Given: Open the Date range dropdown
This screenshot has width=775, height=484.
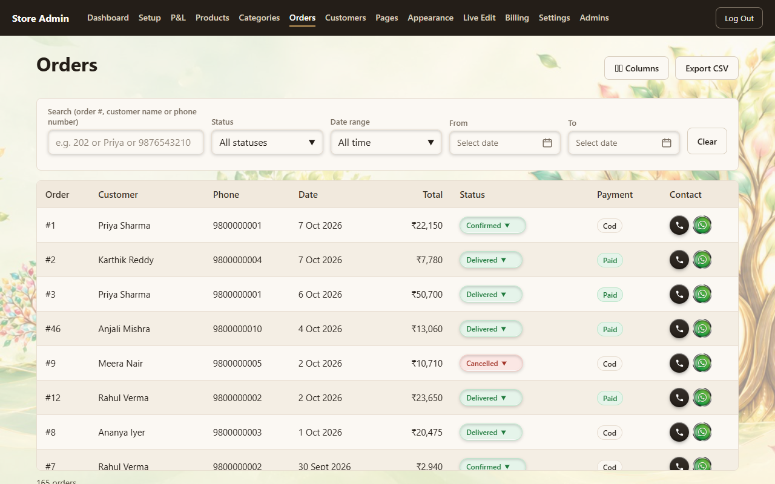Looking at the screenshot, I should click(386, 143).
